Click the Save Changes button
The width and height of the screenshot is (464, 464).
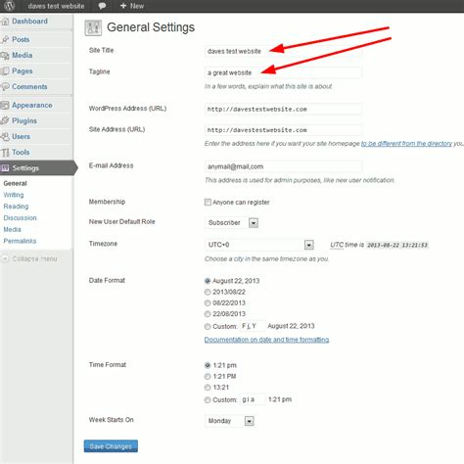point(111,446)
